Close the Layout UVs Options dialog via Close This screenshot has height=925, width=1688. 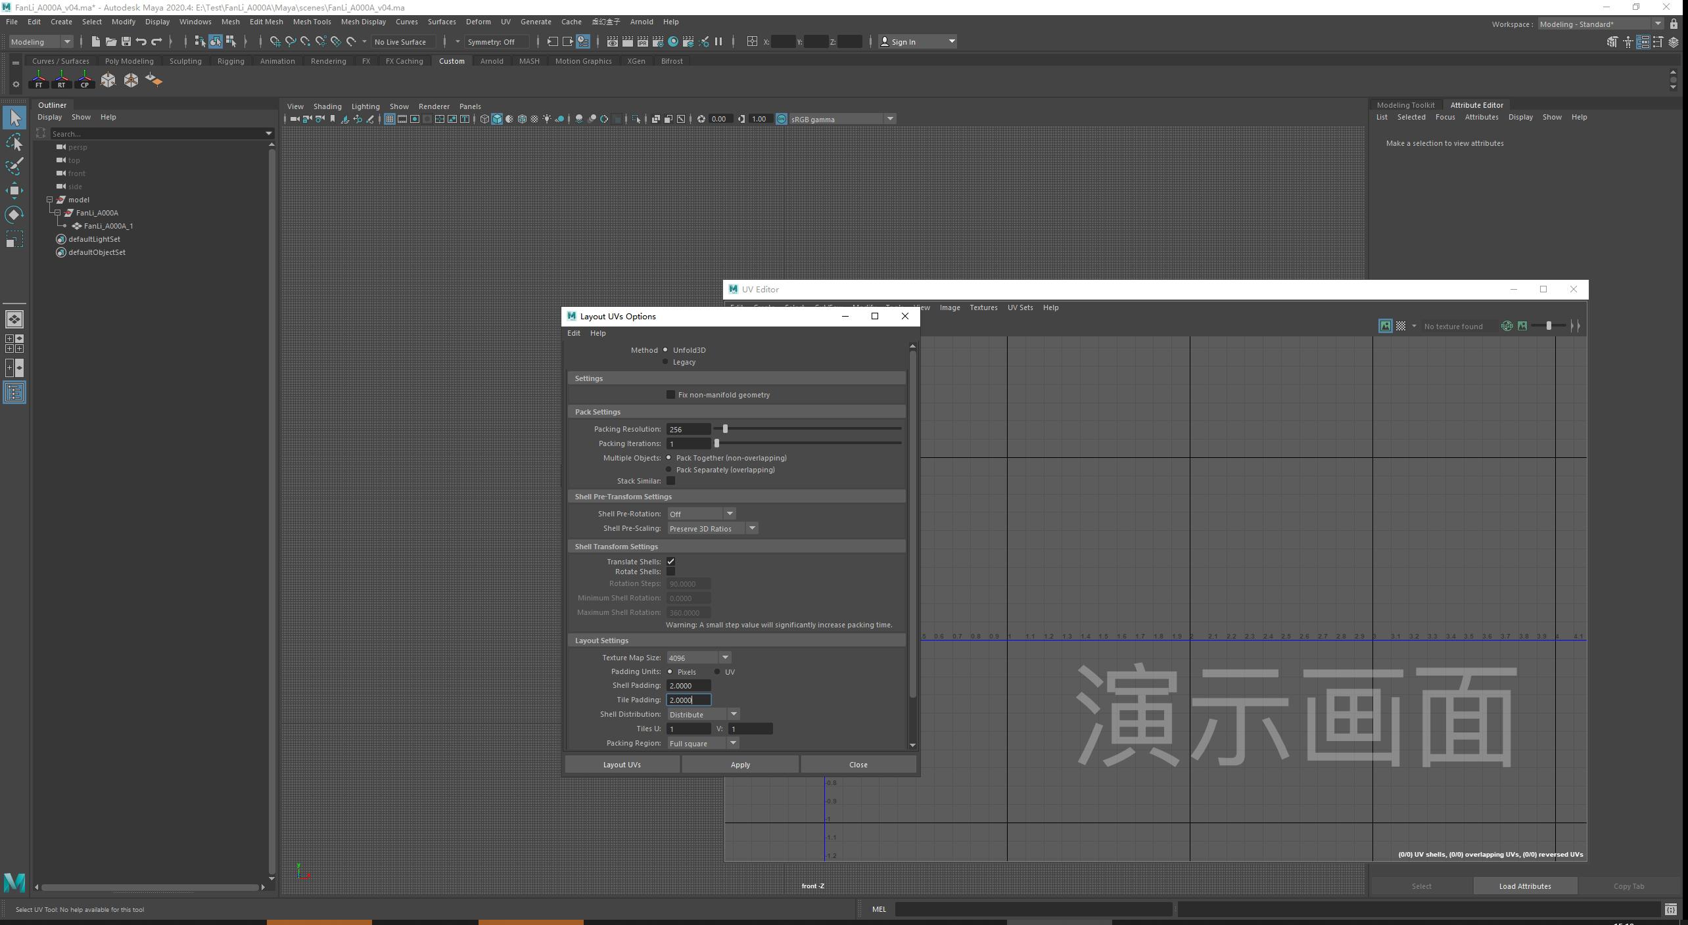point(858,765)
